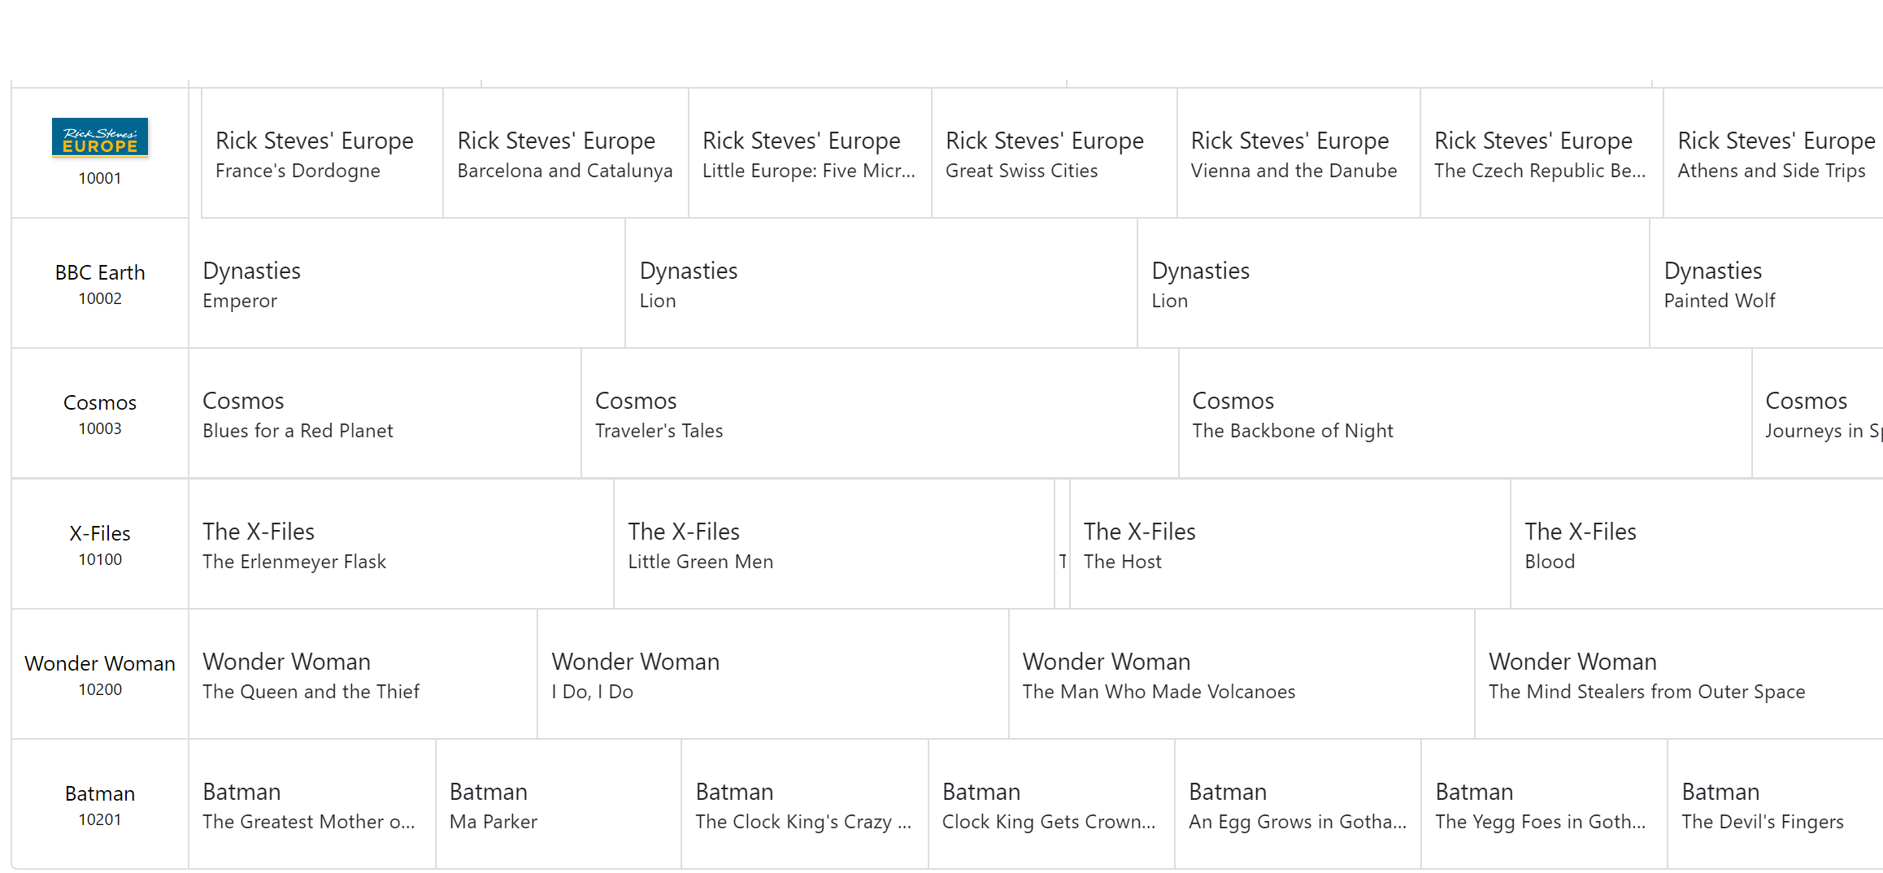The height and width of the screenshot is (873, 1883).
Task: Select the Dynasties Painted Wolf episode
Action: point(1764,284)
